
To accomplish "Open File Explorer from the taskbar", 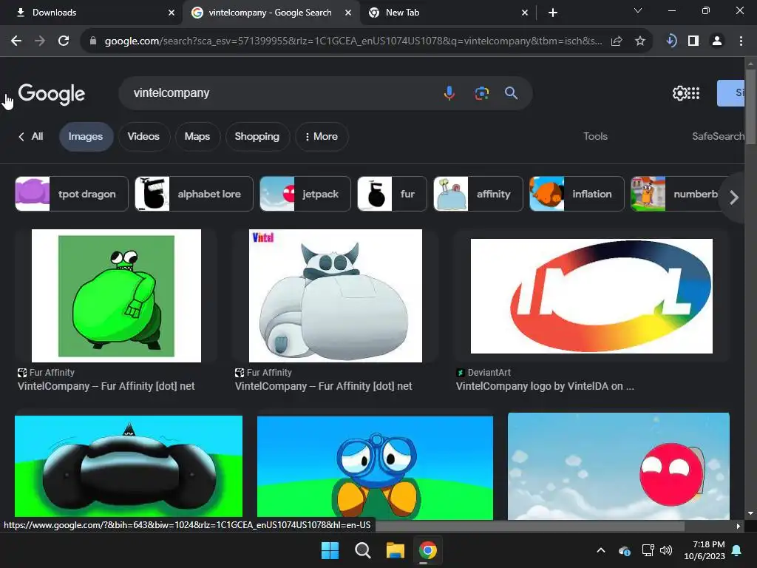I will [x=395, y=550].
